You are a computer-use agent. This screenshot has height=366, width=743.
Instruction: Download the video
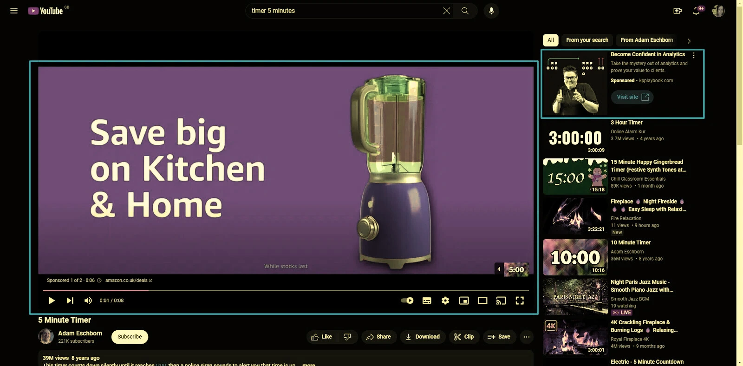(423, 337)
